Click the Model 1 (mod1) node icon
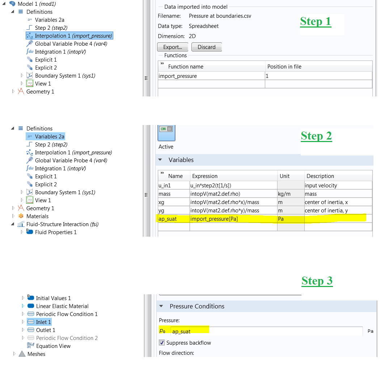The width and height of the screenshot is (380, 382). coord(12,4)
